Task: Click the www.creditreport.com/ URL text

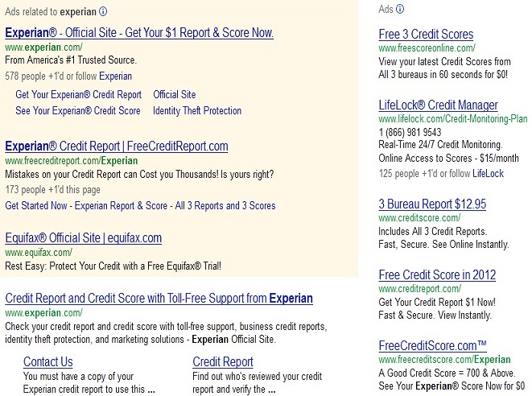Action: [419, 289]
